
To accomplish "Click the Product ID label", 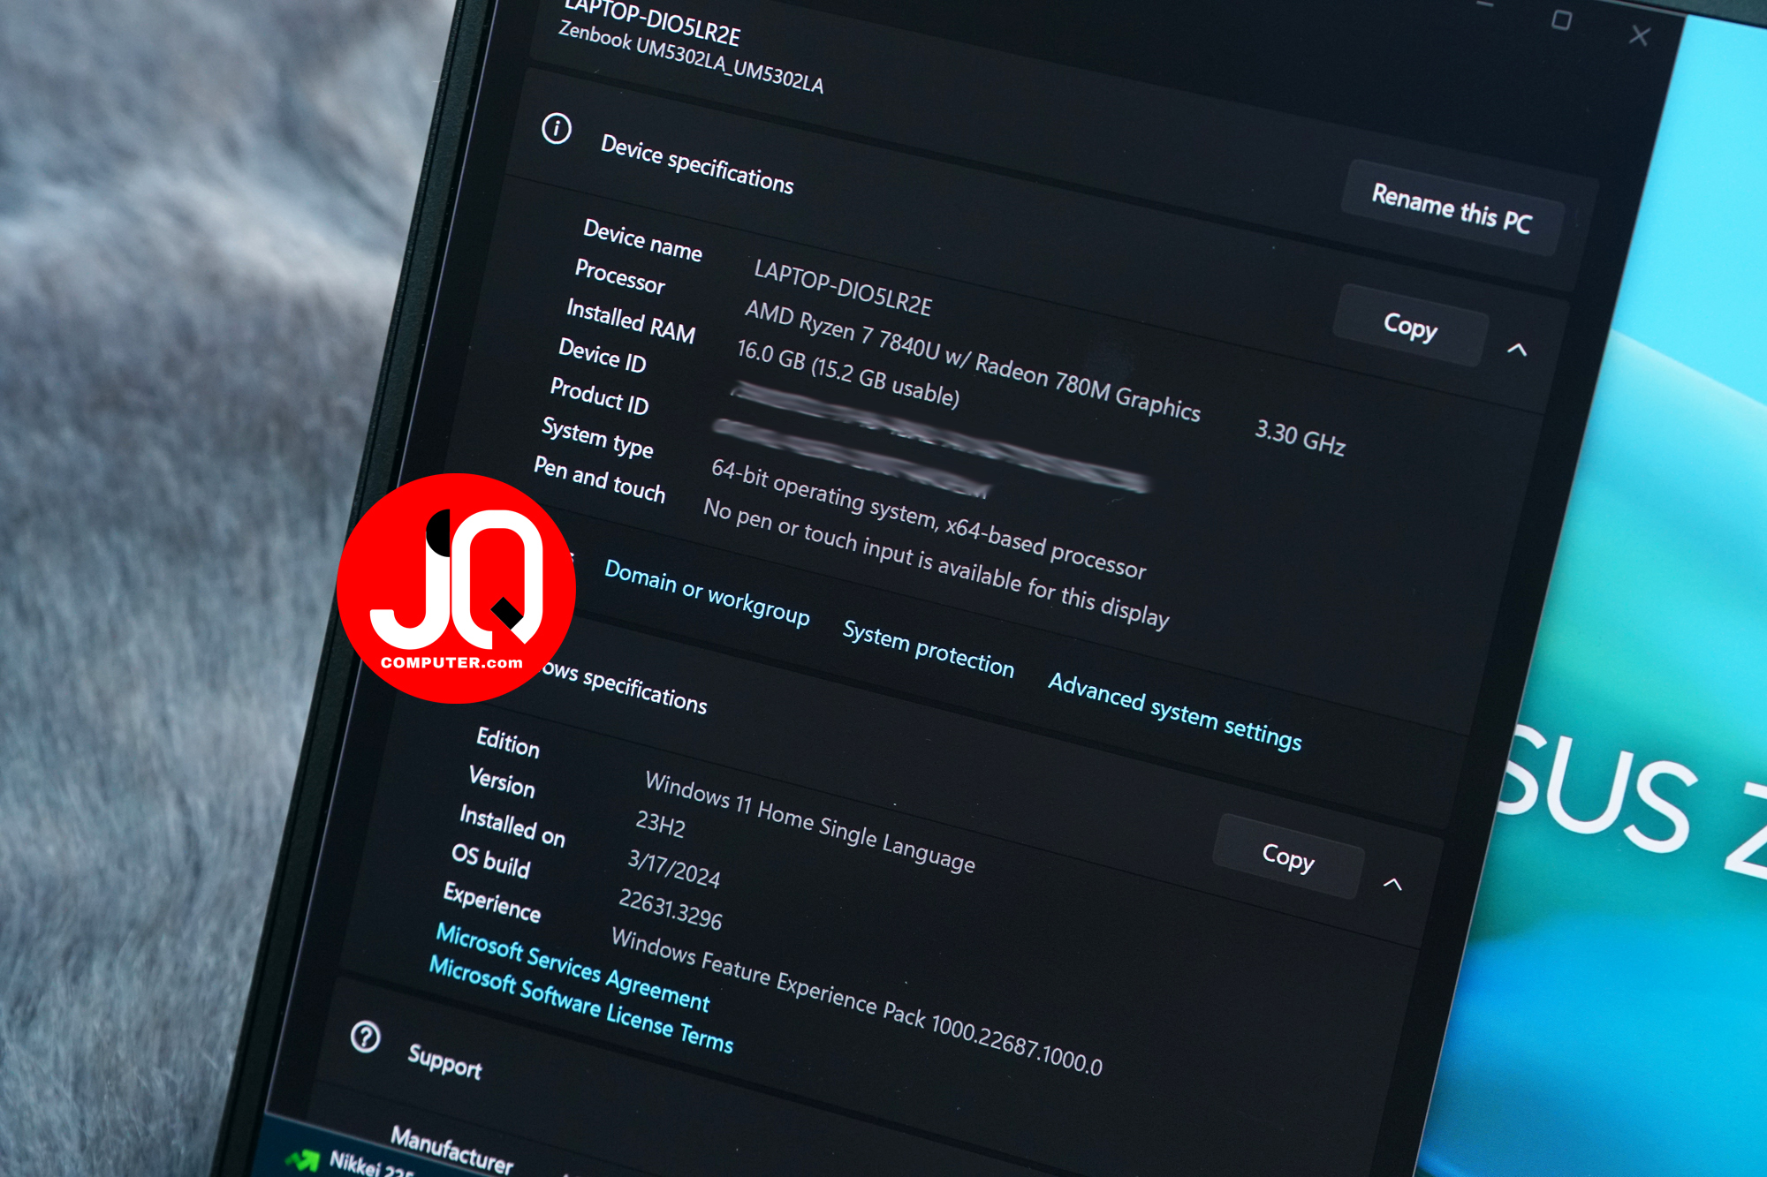I will pos(599,396).
